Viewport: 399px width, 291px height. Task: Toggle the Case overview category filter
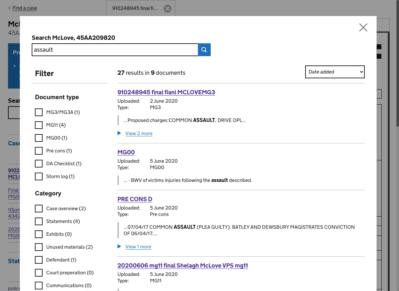click(x=39, y=209)
